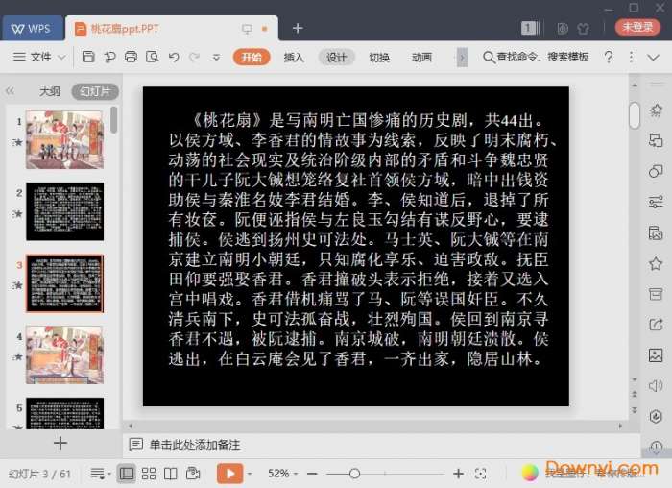The width and height of the screenshot is (672, 488).
Task: Open Print Preview icon
Action: pos(152,57)
